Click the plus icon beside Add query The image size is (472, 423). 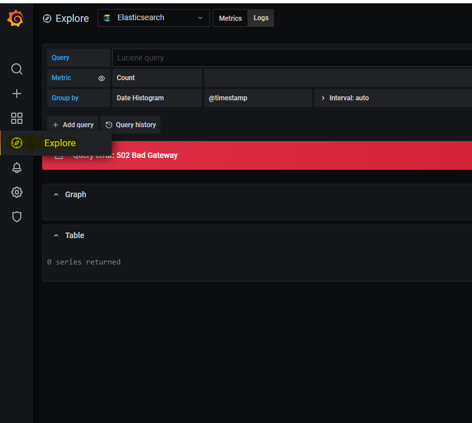coord(56,125)
